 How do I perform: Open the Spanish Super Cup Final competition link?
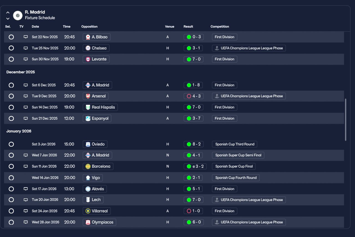(x=234, y=167)
